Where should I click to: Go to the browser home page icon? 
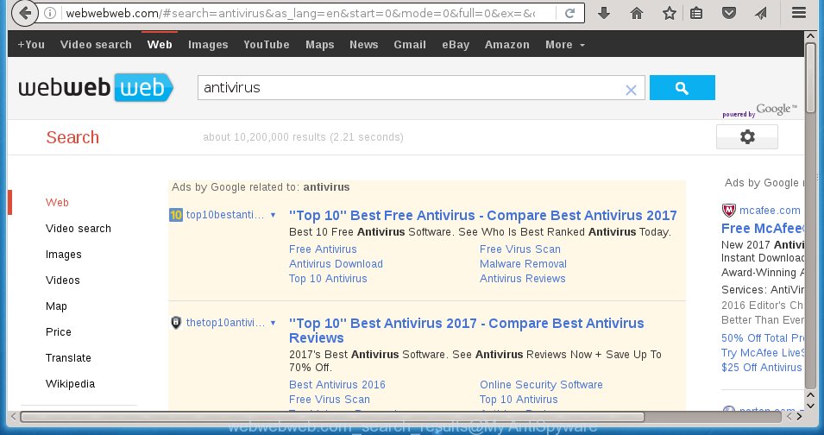[637, 13]
